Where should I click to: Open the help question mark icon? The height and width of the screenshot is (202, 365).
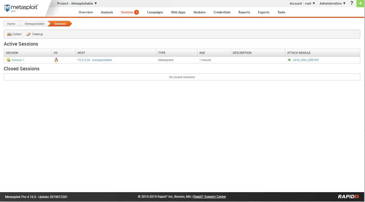click(352, 3)
